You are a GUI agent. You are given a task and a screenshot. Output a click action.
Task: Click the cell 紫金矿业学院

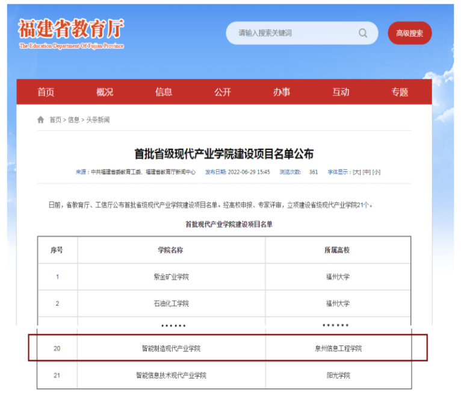click(x=171, y=277)
